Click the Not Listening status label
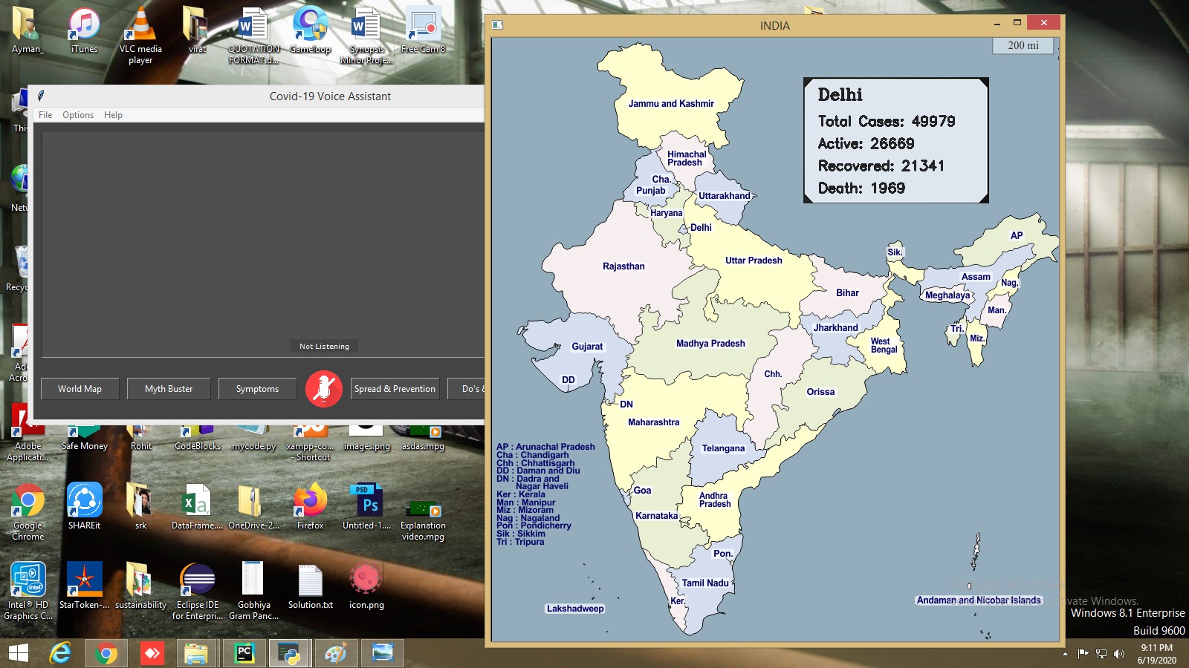The image size is (1189, 668). coord(324,346)
